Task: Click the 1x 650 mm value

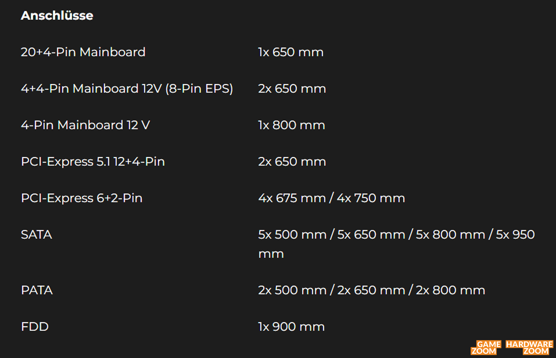Action: coord(291,52)
